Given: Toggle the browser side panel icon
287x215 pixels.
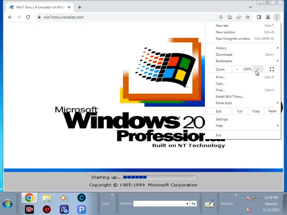Looking at the screenshot, I should 259,17.
